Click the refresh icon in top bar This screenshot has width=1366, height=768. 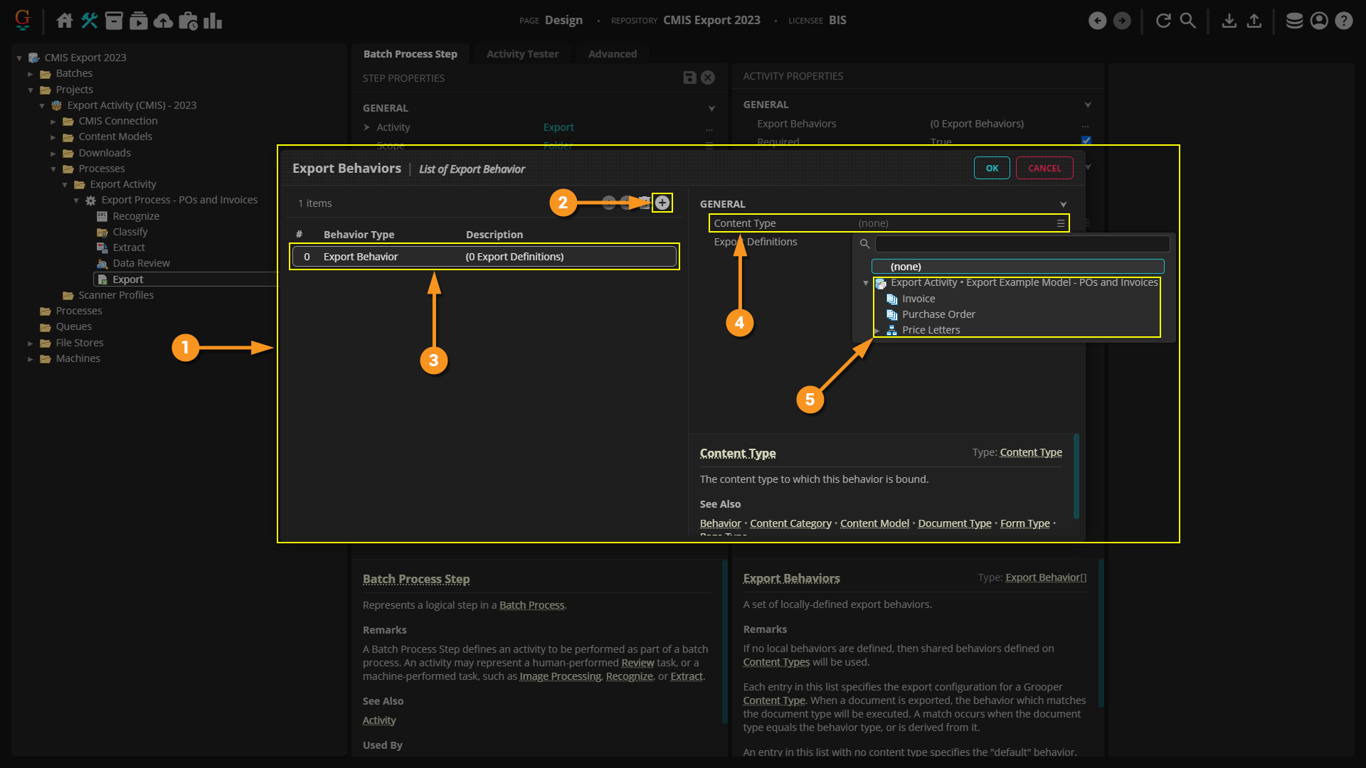[1163, 21]
